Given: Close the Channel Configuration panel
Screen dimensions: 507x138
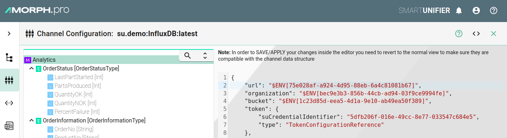Looking at the screenshot, I should tap(494, 34).
